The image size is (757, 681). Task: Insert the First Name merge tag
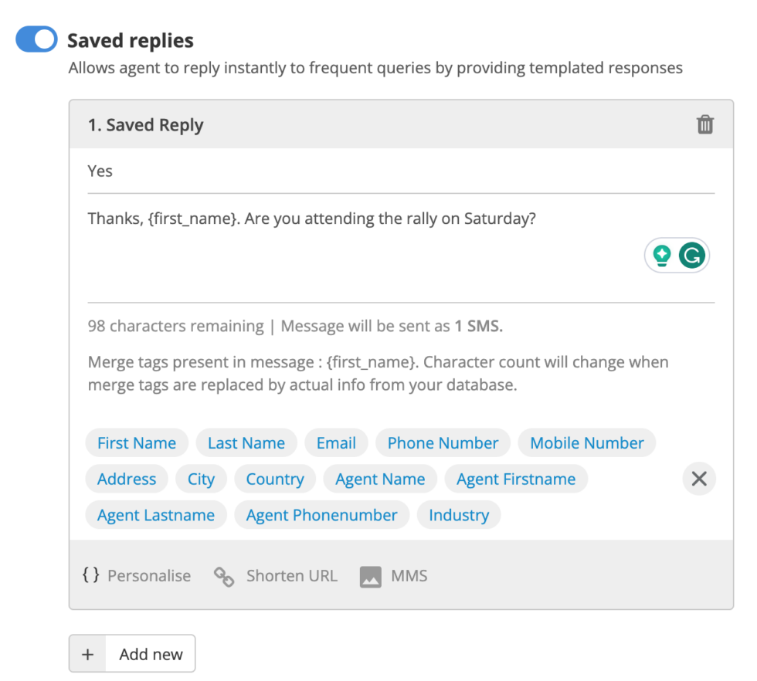[137, 443]
